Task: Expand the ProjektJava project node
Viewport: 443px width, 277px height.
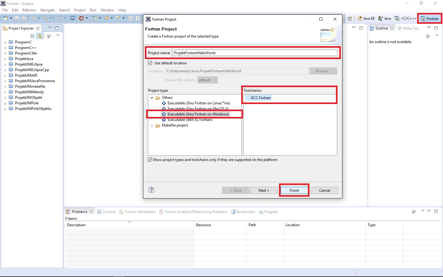Action: point(5,59)
